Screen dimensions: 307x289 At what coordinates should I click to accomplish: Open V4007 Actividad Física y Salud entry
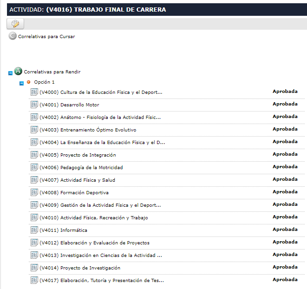(x=77, y=180)
